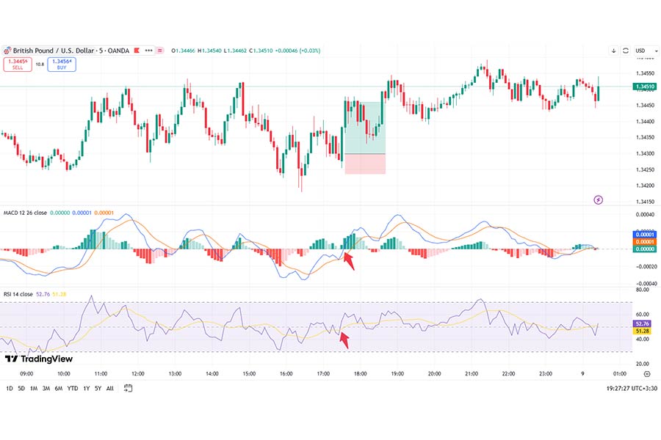Click the blue BUY 1.3456 button

pyautogui.click(x=62, y=65)
